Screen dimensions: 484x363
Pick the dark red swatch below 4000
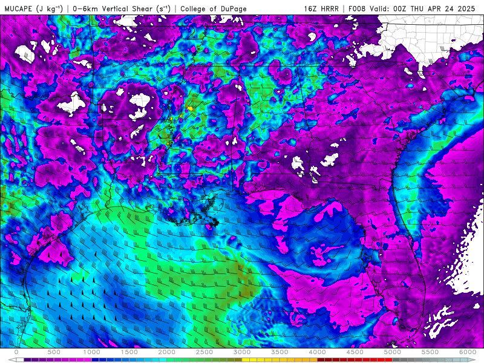pos(321,360)
